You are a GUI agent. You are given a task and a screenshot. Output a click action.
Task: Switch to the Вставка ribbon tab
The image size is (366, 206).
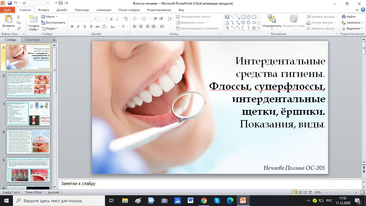click(x=43, y=10)
